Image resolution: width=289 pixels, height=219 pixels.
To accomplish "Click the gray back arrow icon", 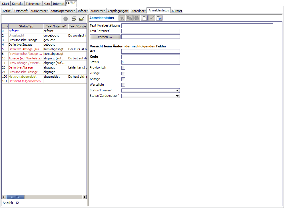I will pyautogui.click(x=65, y=19).
